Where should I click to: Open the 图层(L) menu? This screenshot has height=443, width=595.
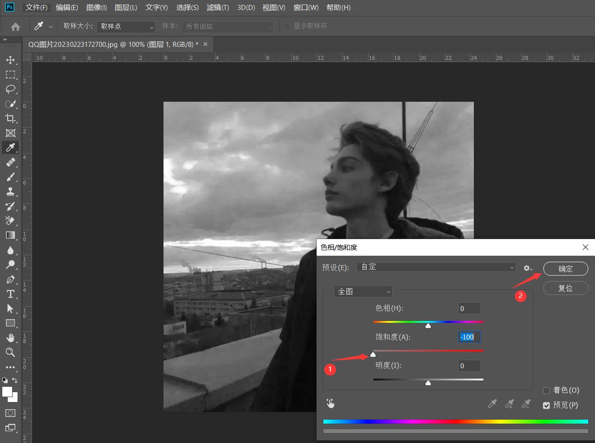pos(126,8)
